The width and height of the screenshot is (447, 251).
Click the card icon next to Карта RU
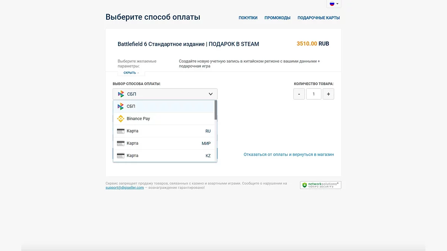pyautogui.click(x=121, y=131)
